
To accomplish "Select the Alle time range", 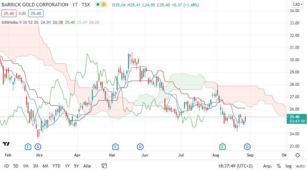I will (87, 166).
